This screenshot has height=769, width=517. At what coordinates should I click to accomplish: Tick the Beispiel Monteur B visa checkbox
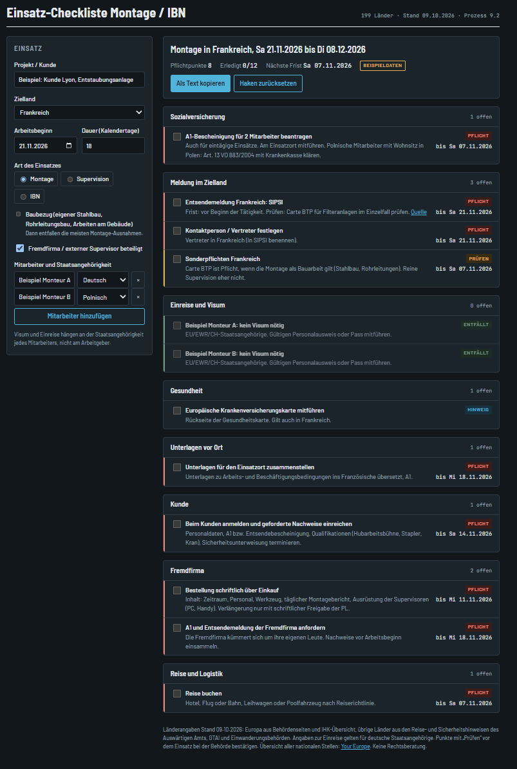tap(177, 354)
